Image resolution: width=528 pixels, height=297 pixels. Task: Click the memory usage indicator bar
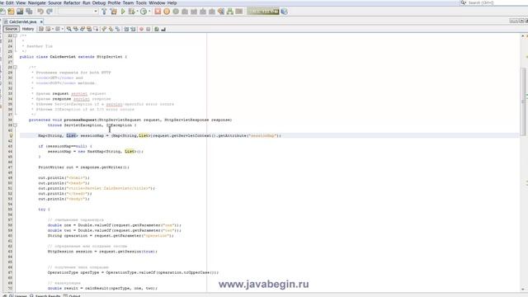(x=263, y=11)
